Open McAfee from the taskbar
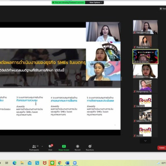The image size is (166, 166). [44, 163]
